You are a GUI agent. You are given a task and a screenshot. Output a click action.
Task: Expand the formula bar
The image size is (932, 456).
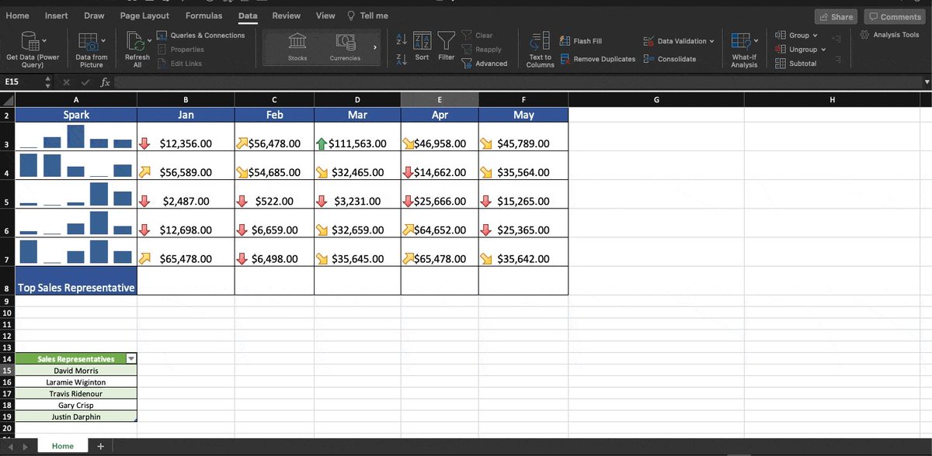926,82
